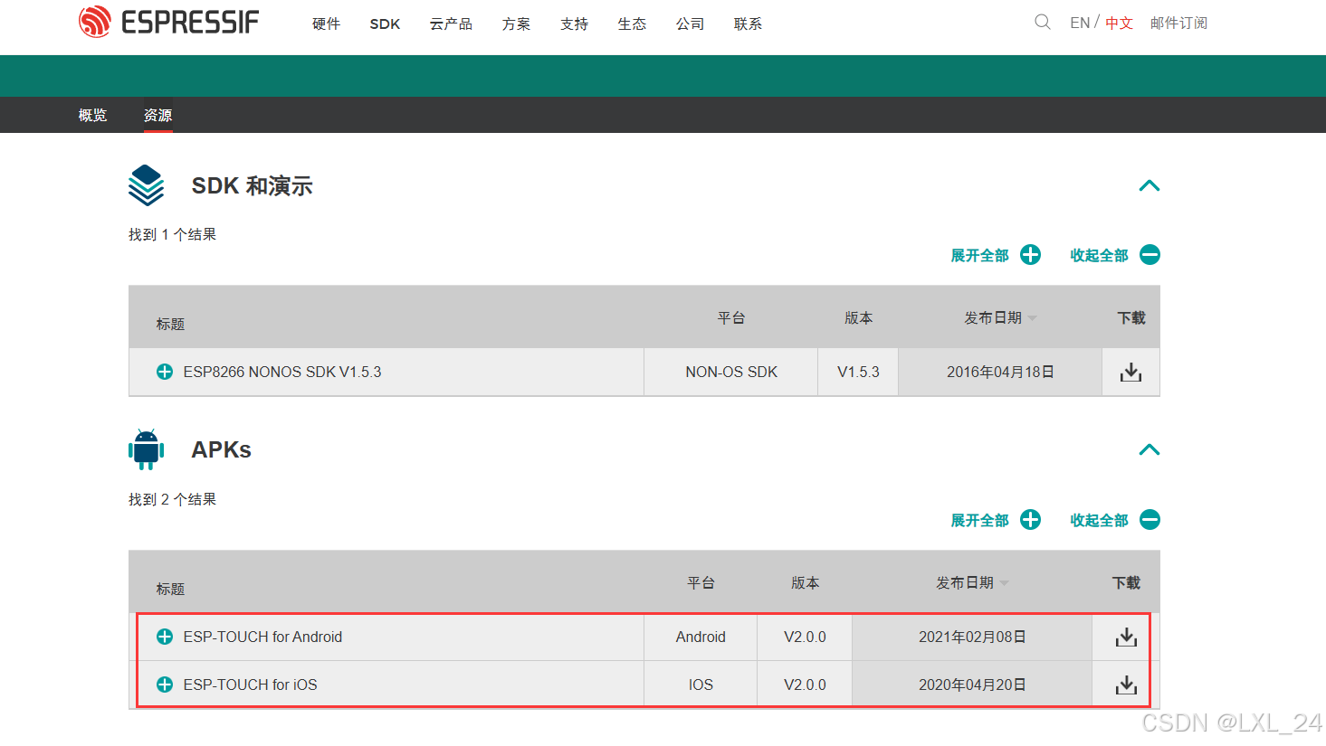The height and width of the screenshot is (746, 1326).
Task: Click the APKs heading
Action: [x=221, y=449]
